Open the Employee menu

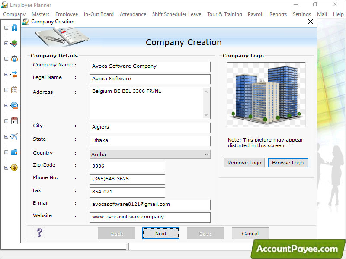click(x=67, y=14)
